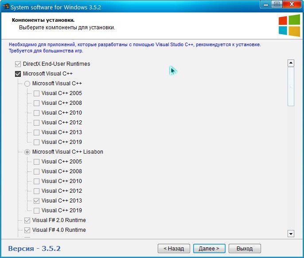Check Visual C++ 2012 under Microsoft Visual C++
Image resolution: width=304 pixels, height=258 pixels.
[x=36, y=123]
